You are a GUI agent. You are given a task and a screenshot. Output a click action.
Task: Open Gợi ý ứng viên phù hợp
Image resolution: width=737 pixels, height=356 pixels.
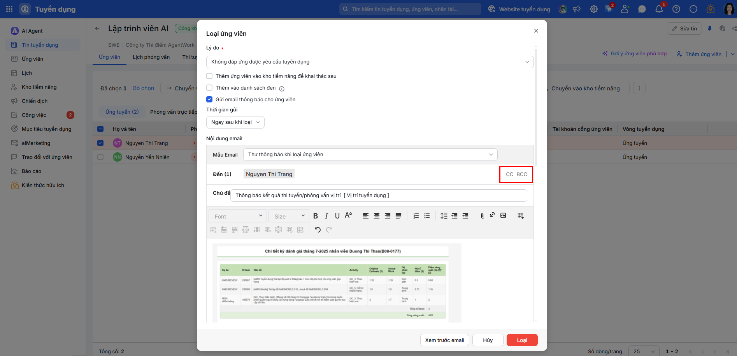tap(635, 54)
